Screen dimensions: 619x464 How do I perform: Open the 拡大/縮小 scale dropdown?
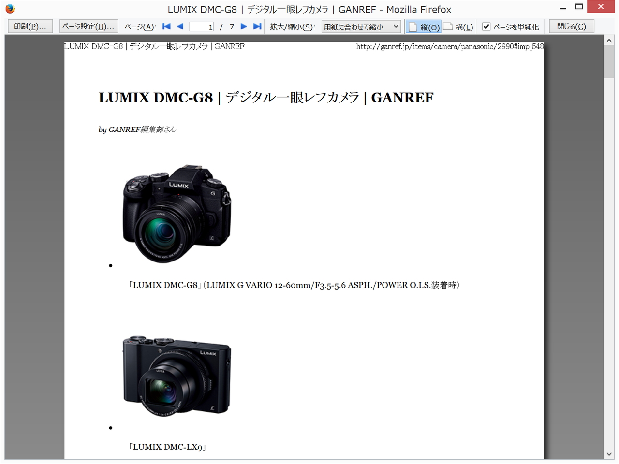[x=361, y=27]
